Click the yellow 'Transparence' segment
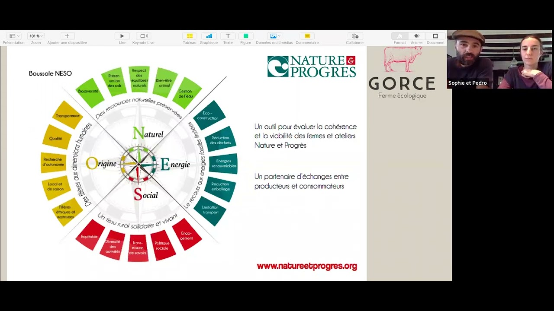554x311 pixels. point(68,115)
